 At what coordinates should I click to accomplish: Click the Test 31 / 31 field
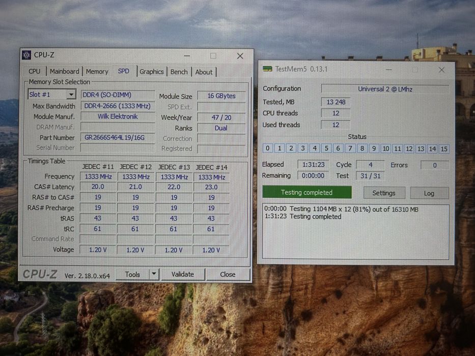click(x=370, y=176)
